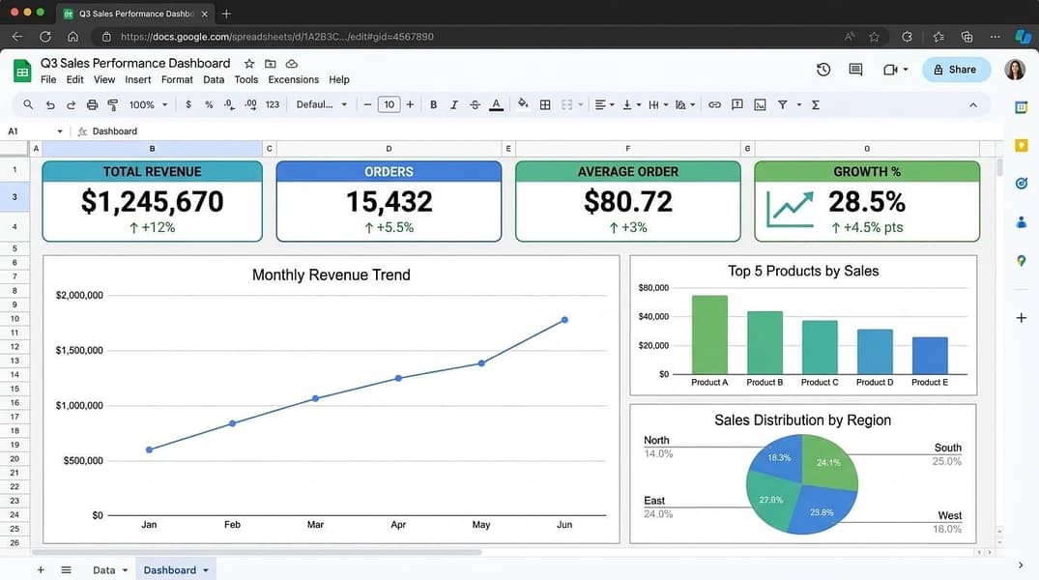Open more number formats 123

click(273, 104)
